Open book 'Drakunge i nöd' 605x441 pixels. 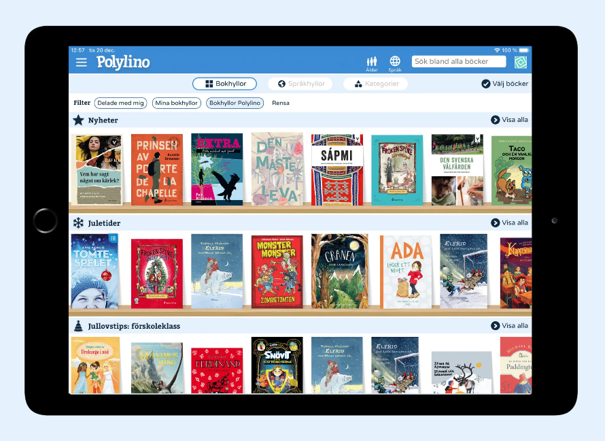pyautogui.click(x=96, y=365)
